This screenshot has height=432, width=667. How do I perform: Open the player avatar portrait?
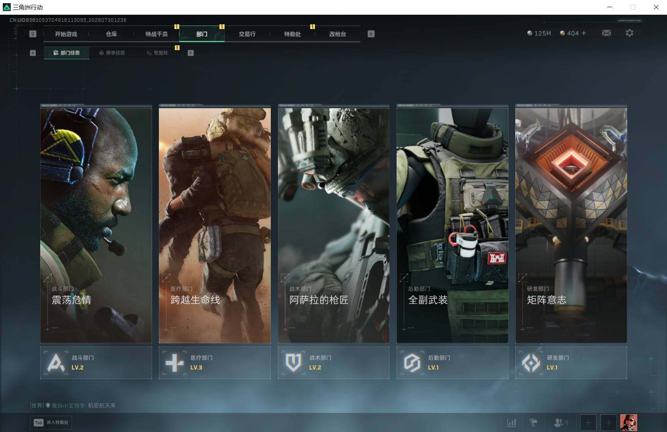coord(629,422)
